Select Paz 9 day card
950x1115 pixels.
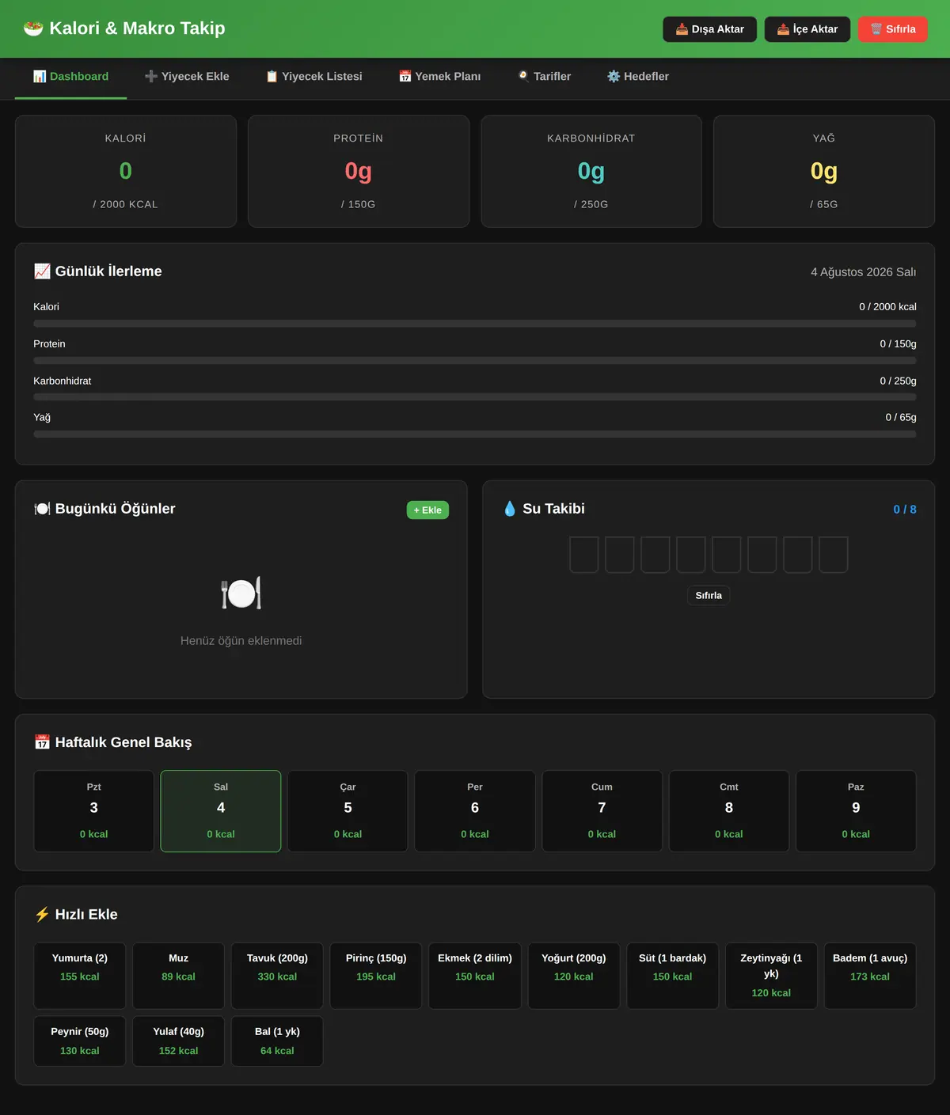pos(856,811)
